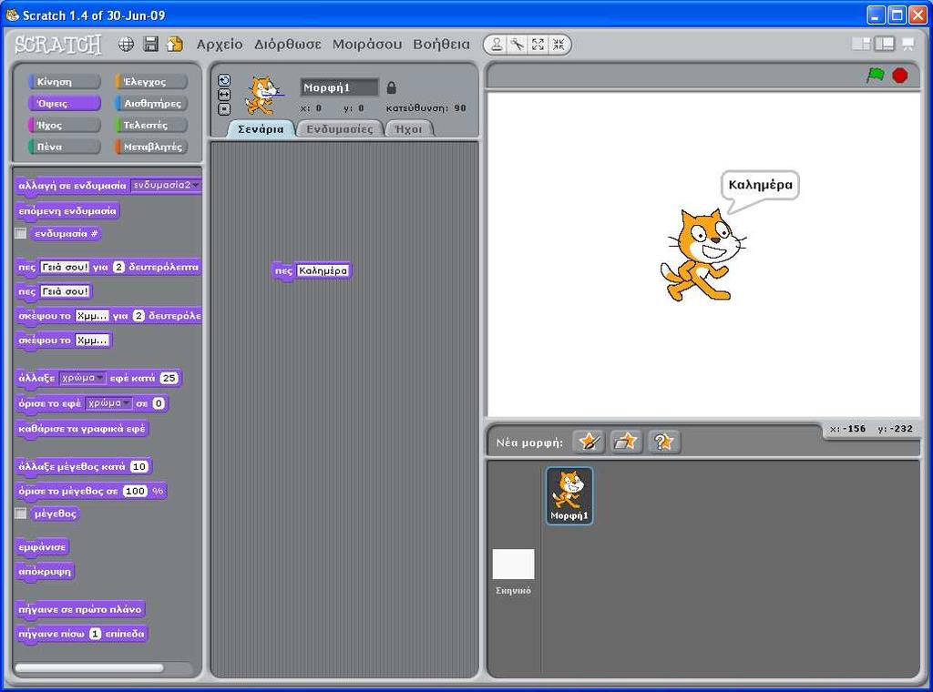
Task: Switch to the Ενδυμασίες tab
Action: coord(339,129)
